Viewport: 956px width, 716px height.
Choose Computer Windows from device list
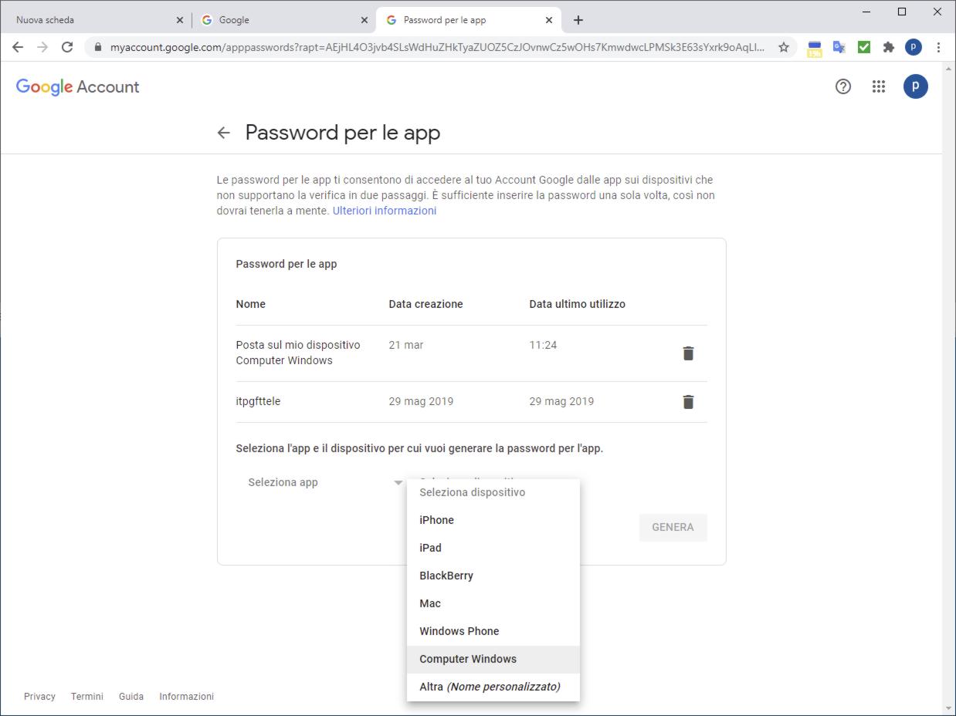(x=493, y=659)
